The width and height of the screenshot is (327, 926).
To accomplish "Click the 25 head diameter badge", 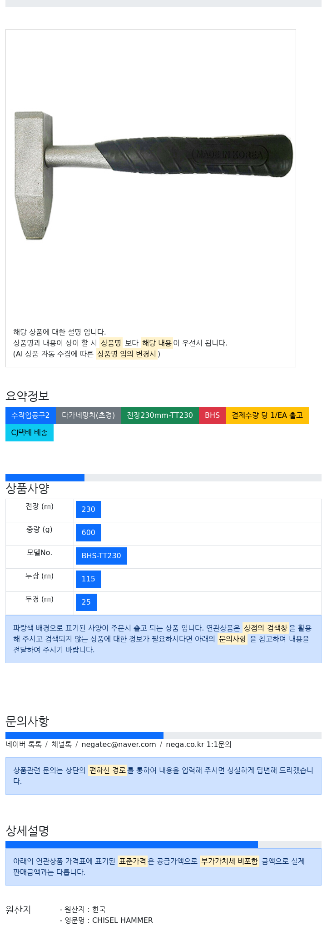I will (x=86, y=602).
